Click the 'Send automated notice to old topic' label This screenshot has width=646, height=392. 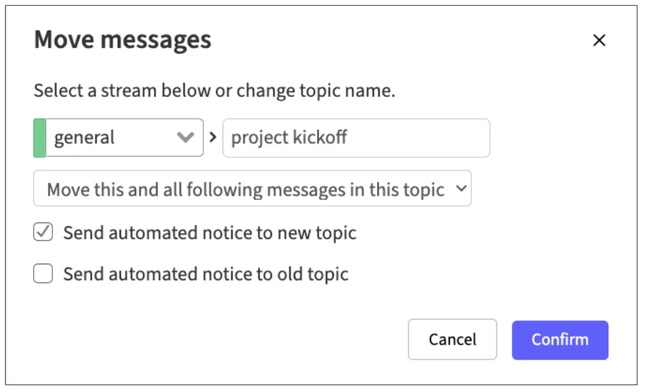(206, 274)
